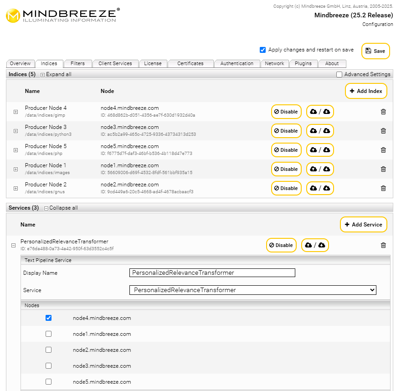
Task: Open the Filters tab
Action: (x=77, y=64)
